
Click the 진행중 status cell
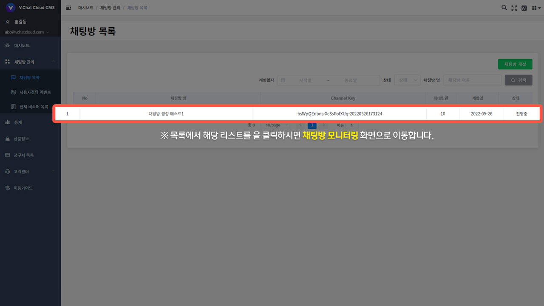coord(521,114)
